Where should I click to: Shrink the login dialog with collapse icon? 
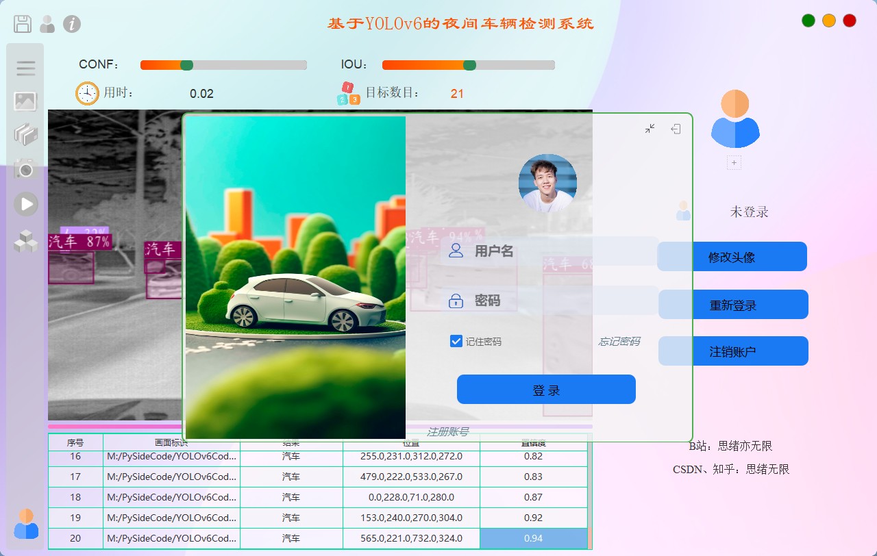pyautogui.click(x=650, y=128)
